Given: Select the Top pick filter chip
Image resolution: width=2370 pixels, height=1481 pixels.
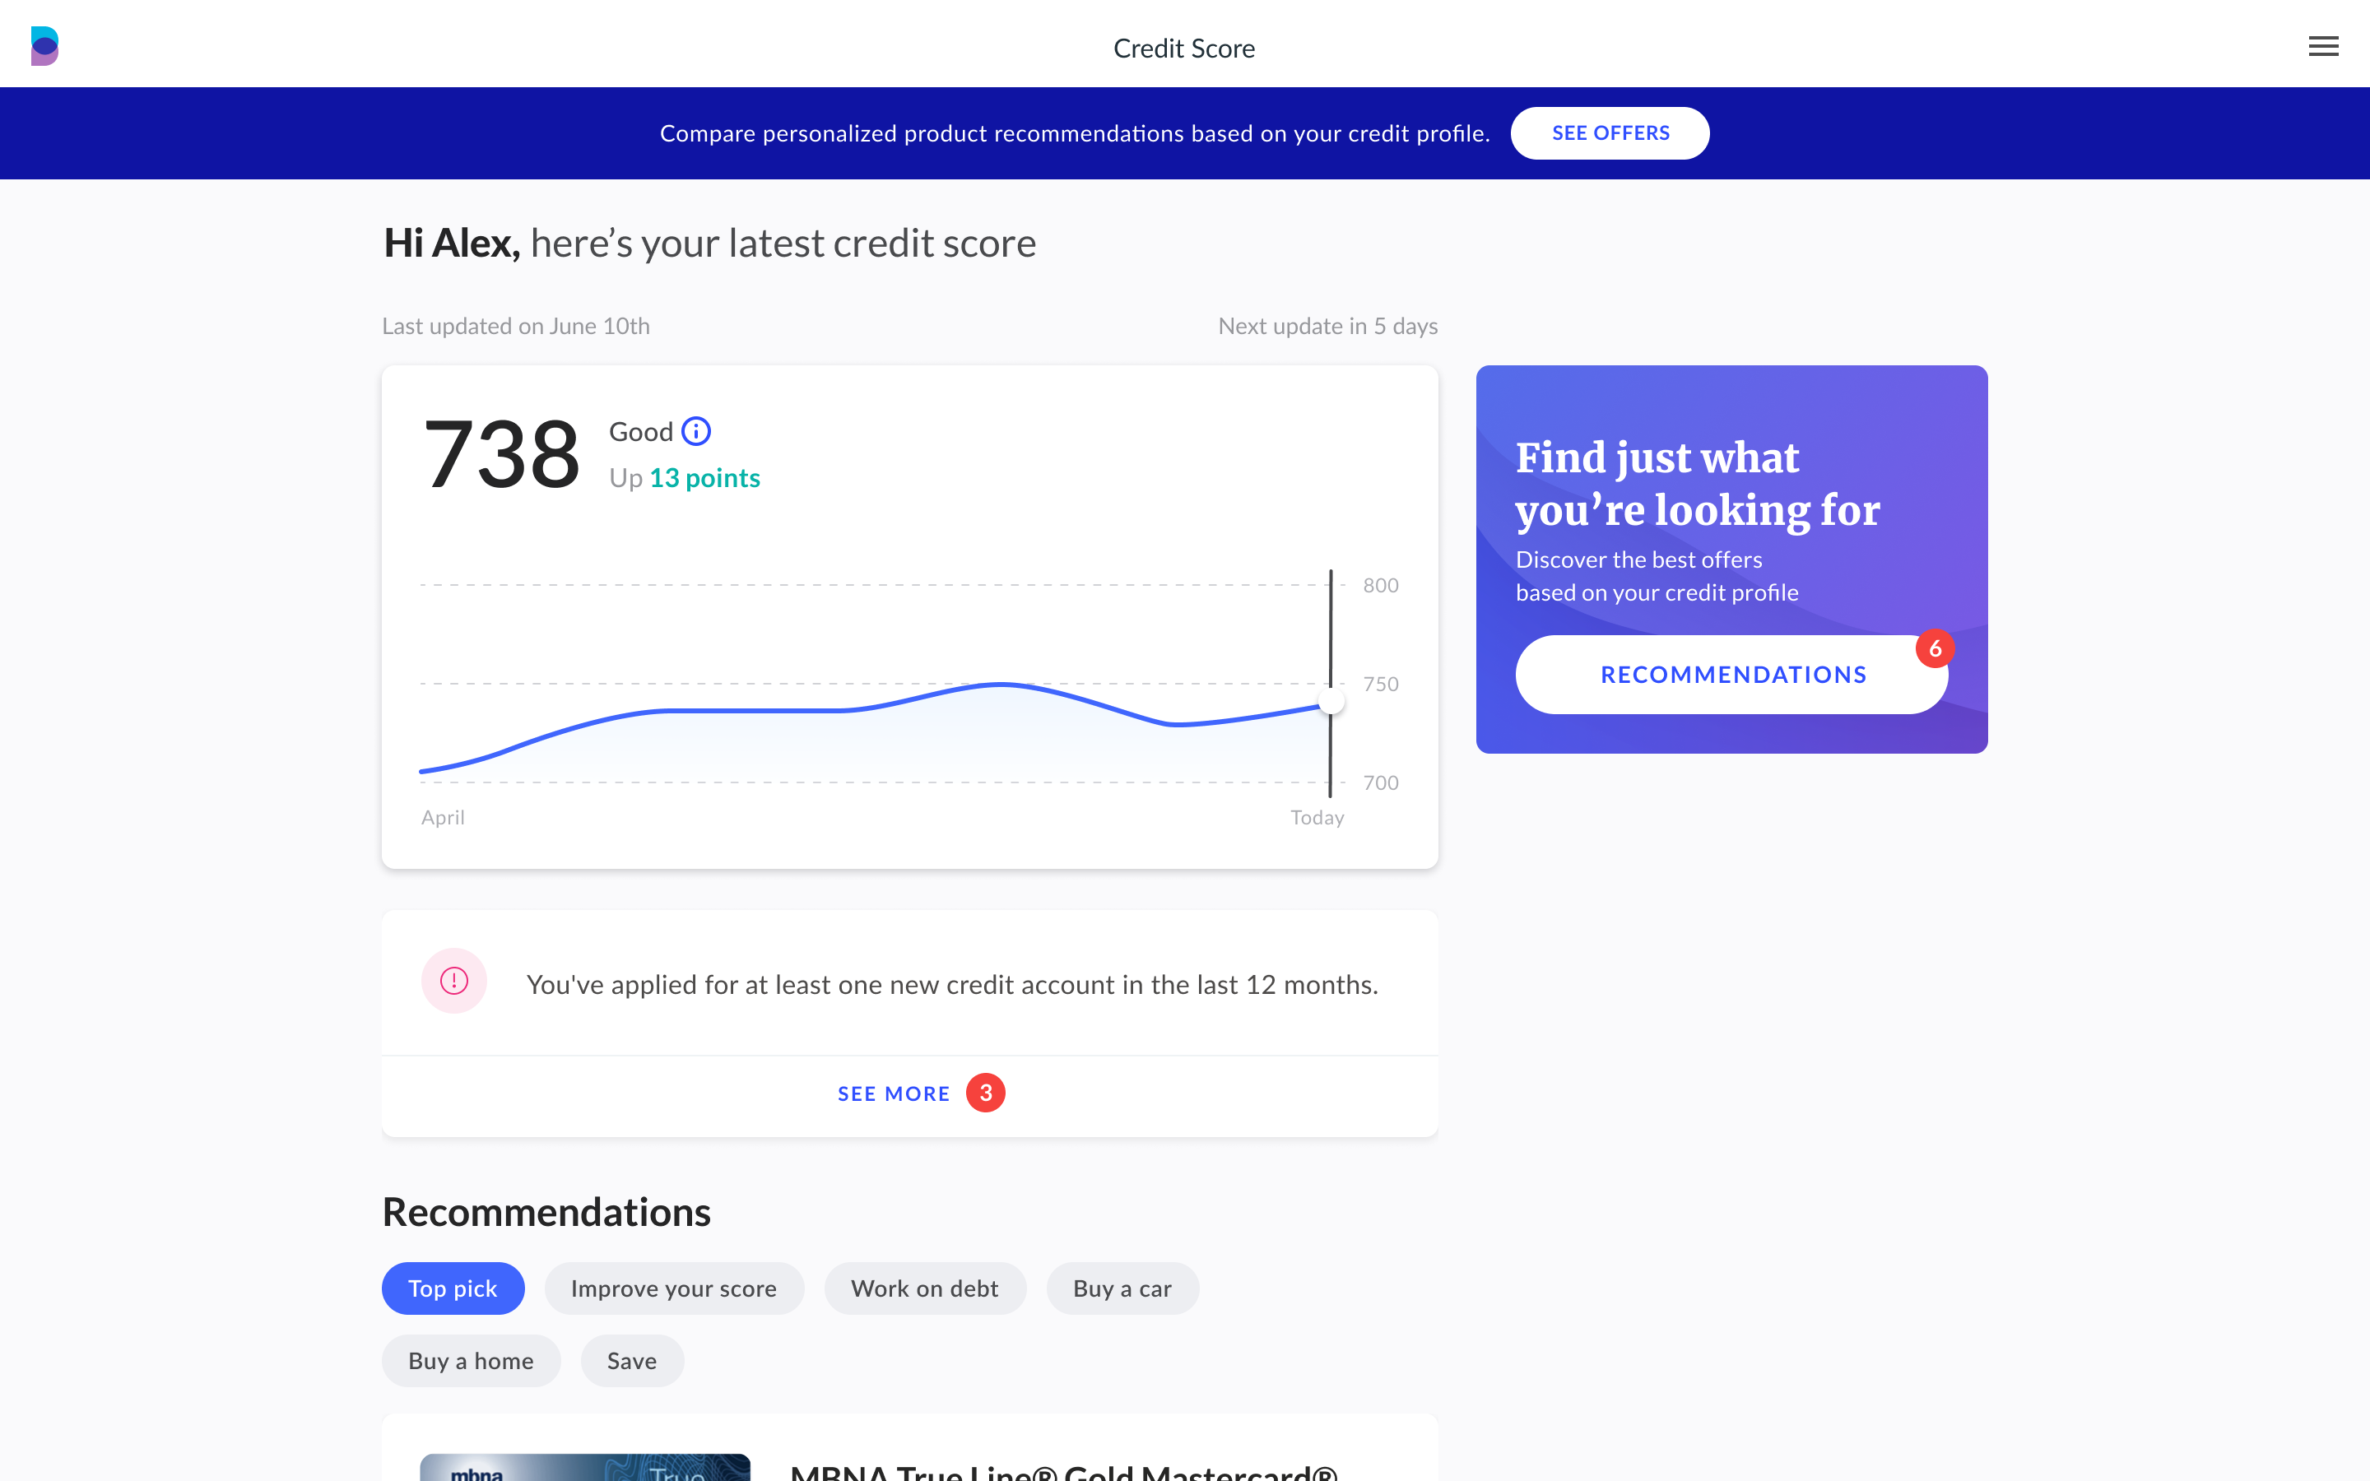Looking at the screenshot, I should [x=453, y=1288].
